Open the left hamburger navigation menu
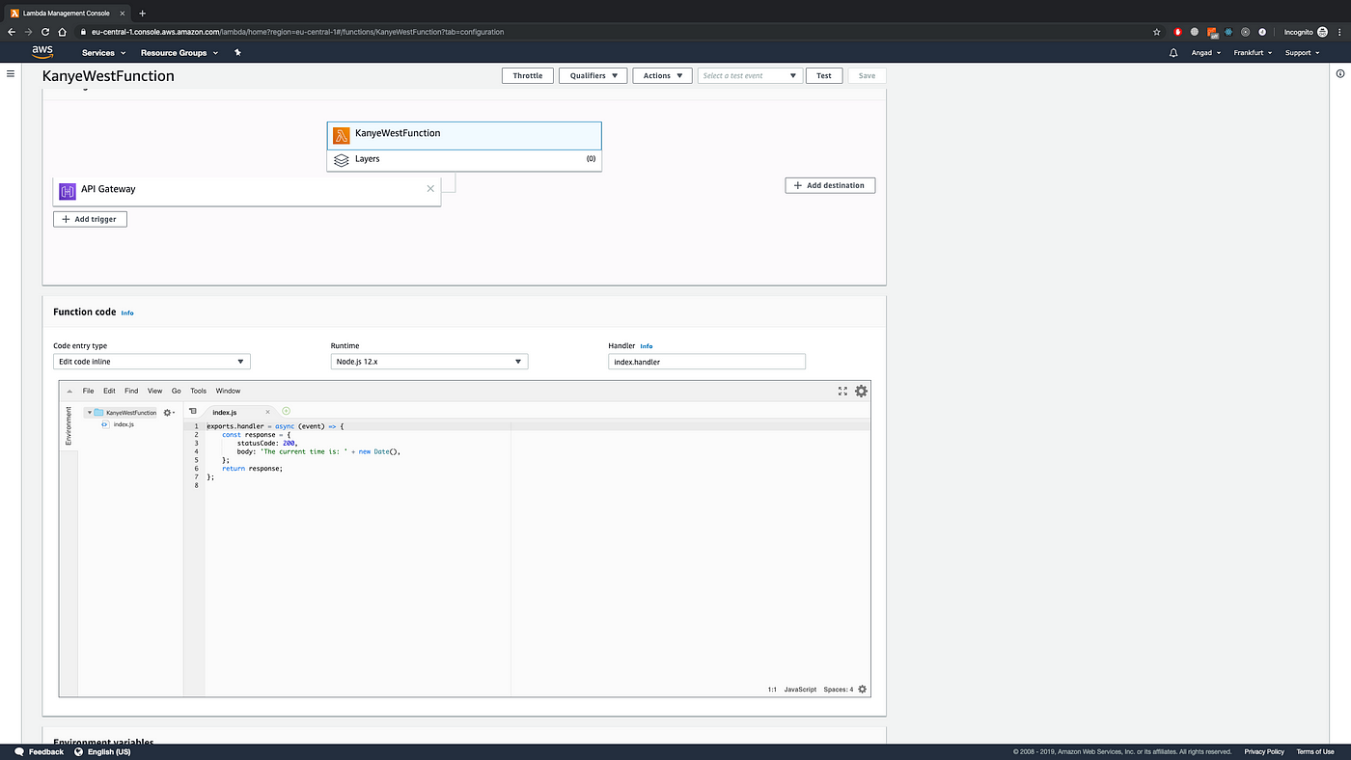This screenshot has width=1351, height=760. tap(11, 73)
